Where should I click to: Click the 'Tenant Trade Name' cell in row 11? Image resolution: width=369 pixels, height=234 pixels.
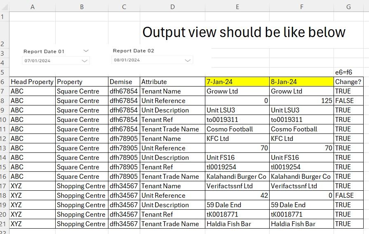172,129
